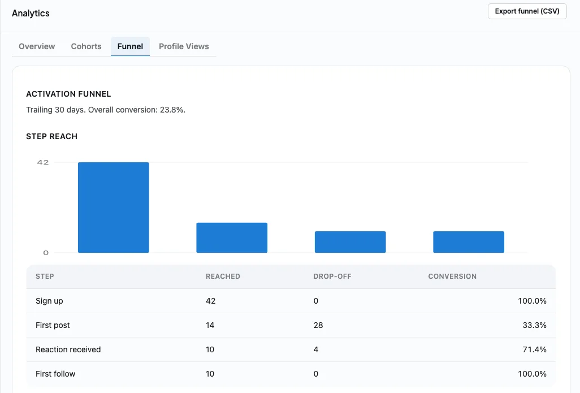Click the second chart bar for First post
Viewport: 580px width, 393px height.
point(232,237)
